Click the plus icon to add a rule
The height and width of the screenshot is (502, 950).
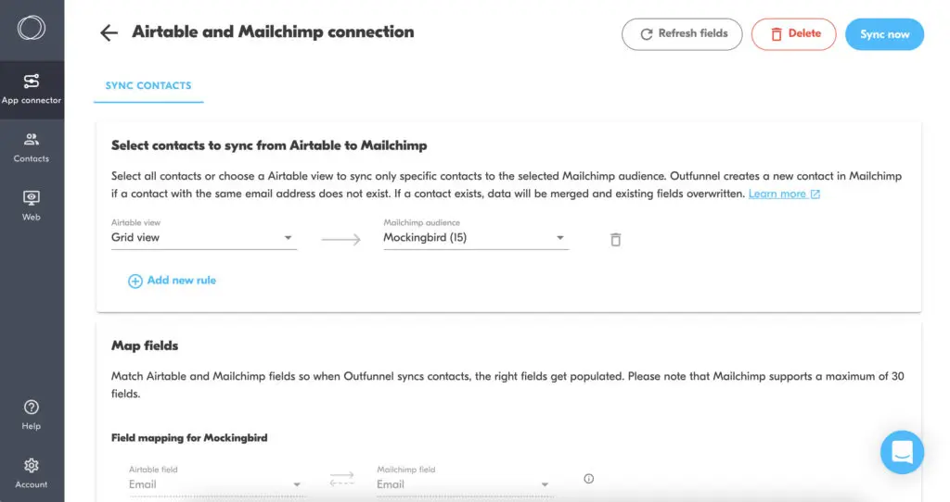[135, 281]
